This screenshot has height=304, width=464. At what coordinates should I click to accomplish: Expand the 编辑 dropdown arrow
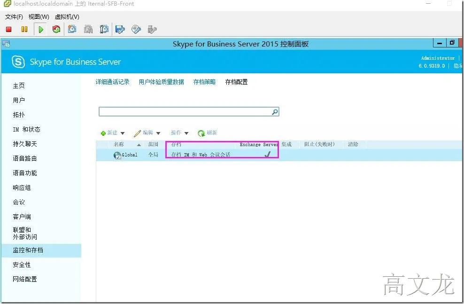tap(158, 133)
